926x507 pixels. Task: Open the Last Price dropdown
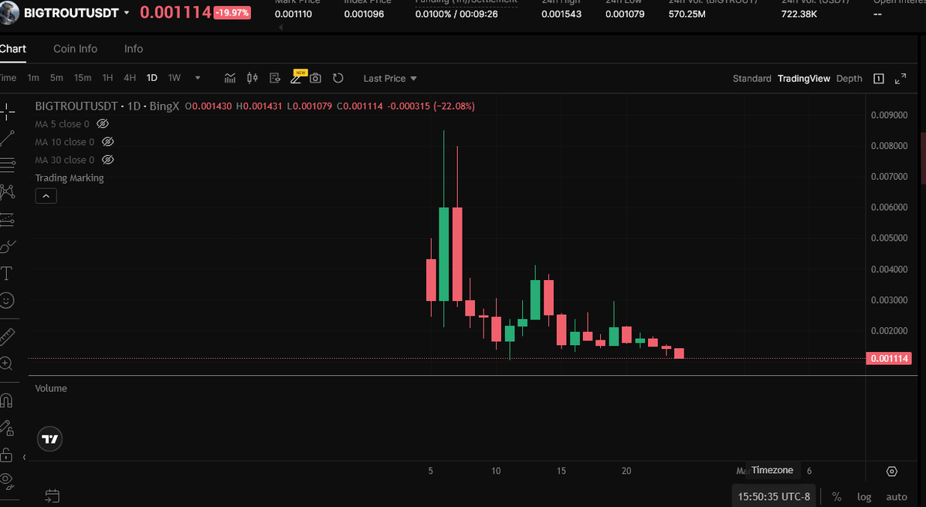click(390, 78)
